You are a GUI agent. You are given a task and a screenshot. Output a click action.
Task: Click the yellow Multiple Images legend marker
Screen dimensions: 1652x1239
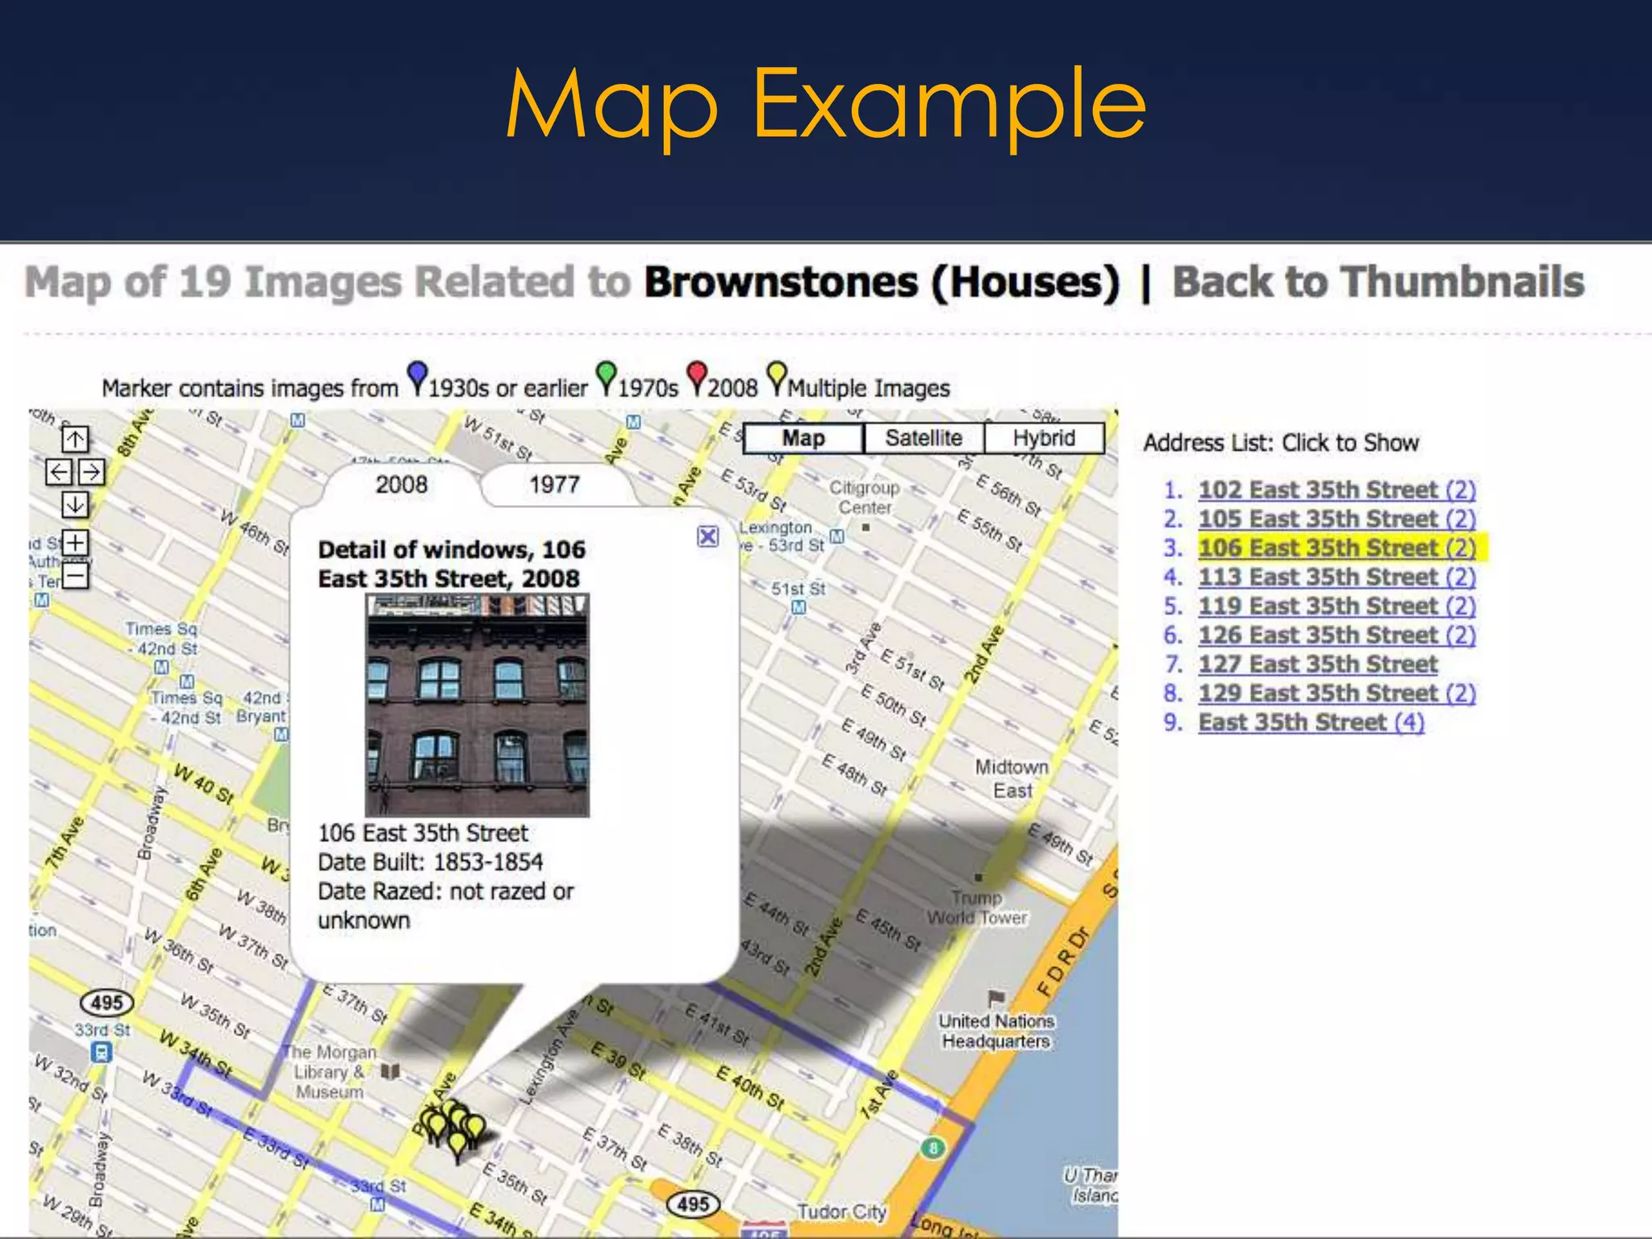(x=776, y=378)
